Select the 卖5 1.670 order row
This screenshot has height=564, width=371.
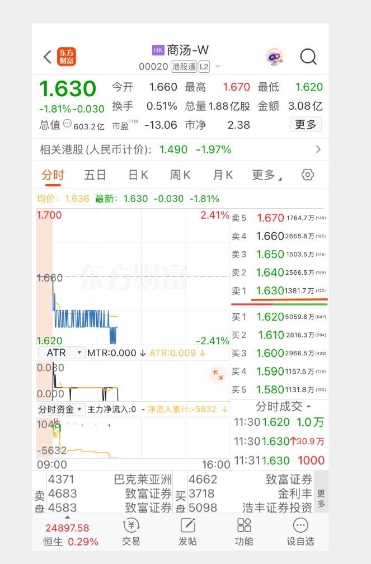point(279,218)
